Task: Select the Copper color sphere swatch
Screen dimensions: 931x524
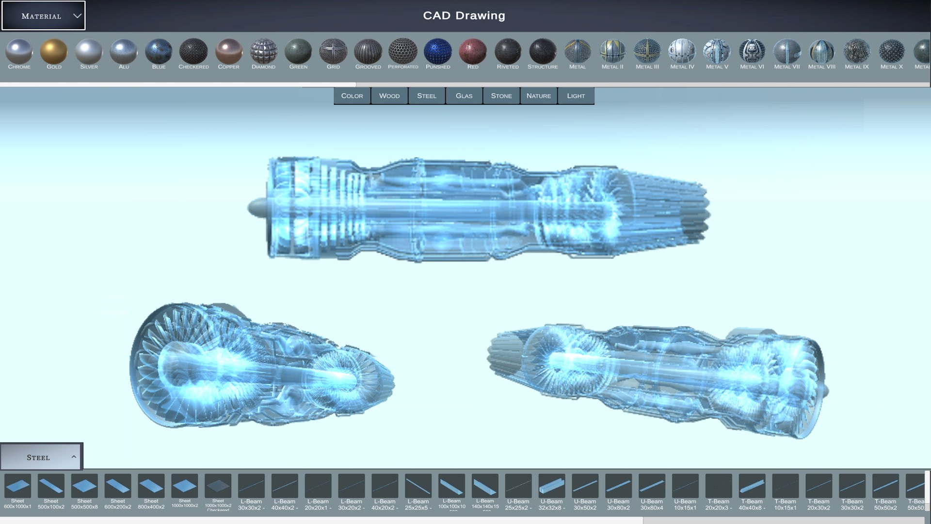Action: coord(228,51)
